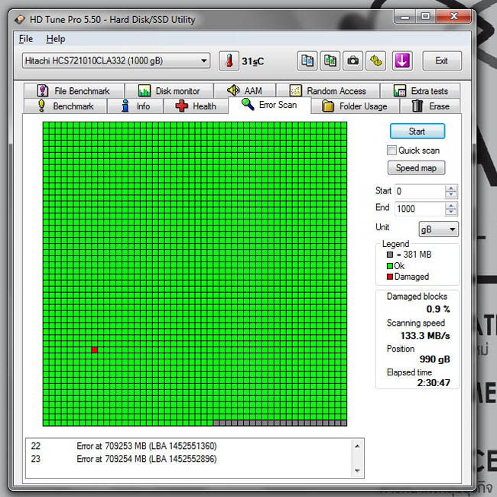Viewport: 497px width, 497px height.
Task: Start the error scan
Action: click(417, 132)
